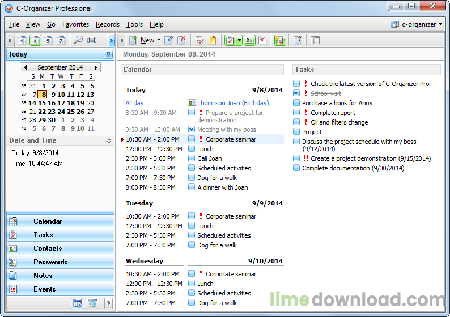Select the 7-day week view icon

[61, 40]
